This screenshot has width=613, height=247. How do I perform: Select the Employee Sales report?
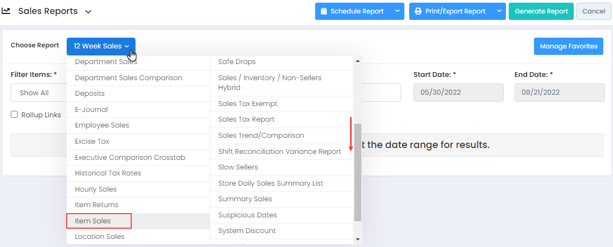(138, 126)
